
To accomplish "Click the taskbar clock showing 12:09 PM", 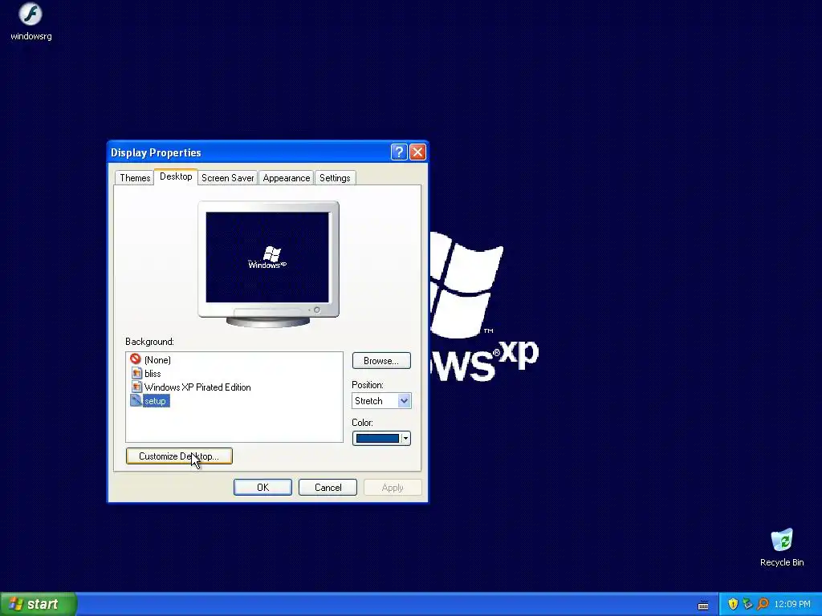I will pyautogui.click(x=792, y=604).
